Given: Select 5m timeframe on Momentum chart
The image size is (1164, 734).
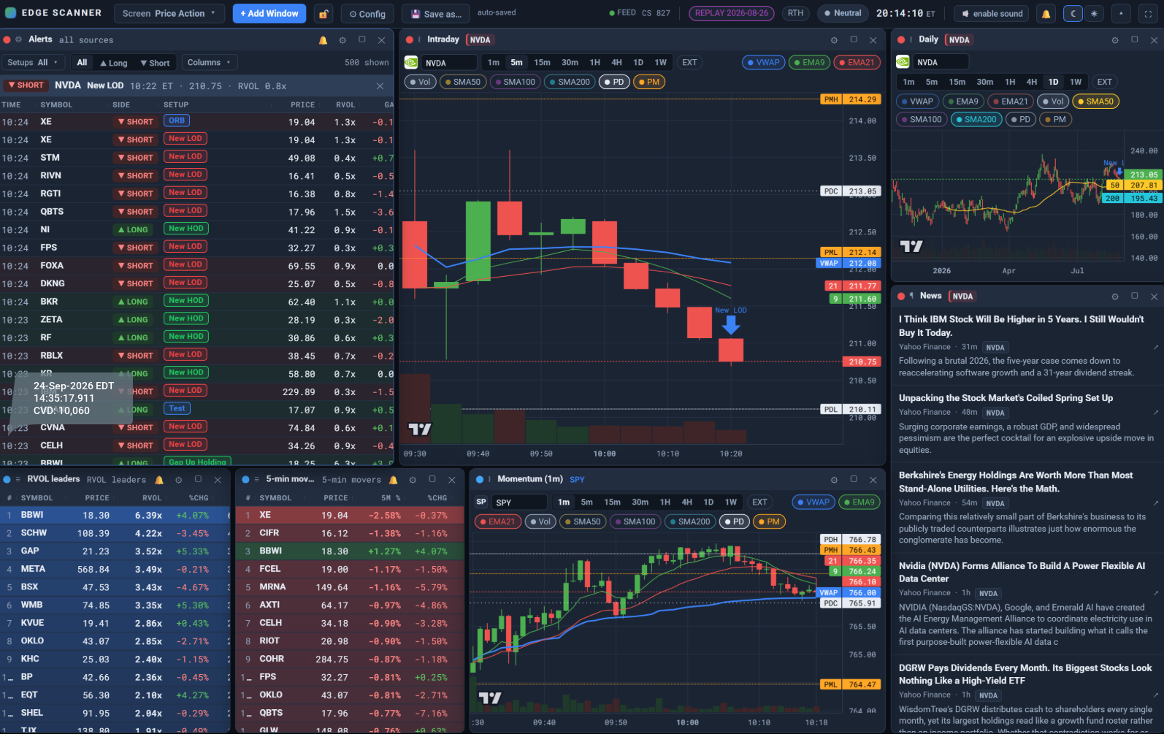Looking at the screenshot, I should coord(586,502).
